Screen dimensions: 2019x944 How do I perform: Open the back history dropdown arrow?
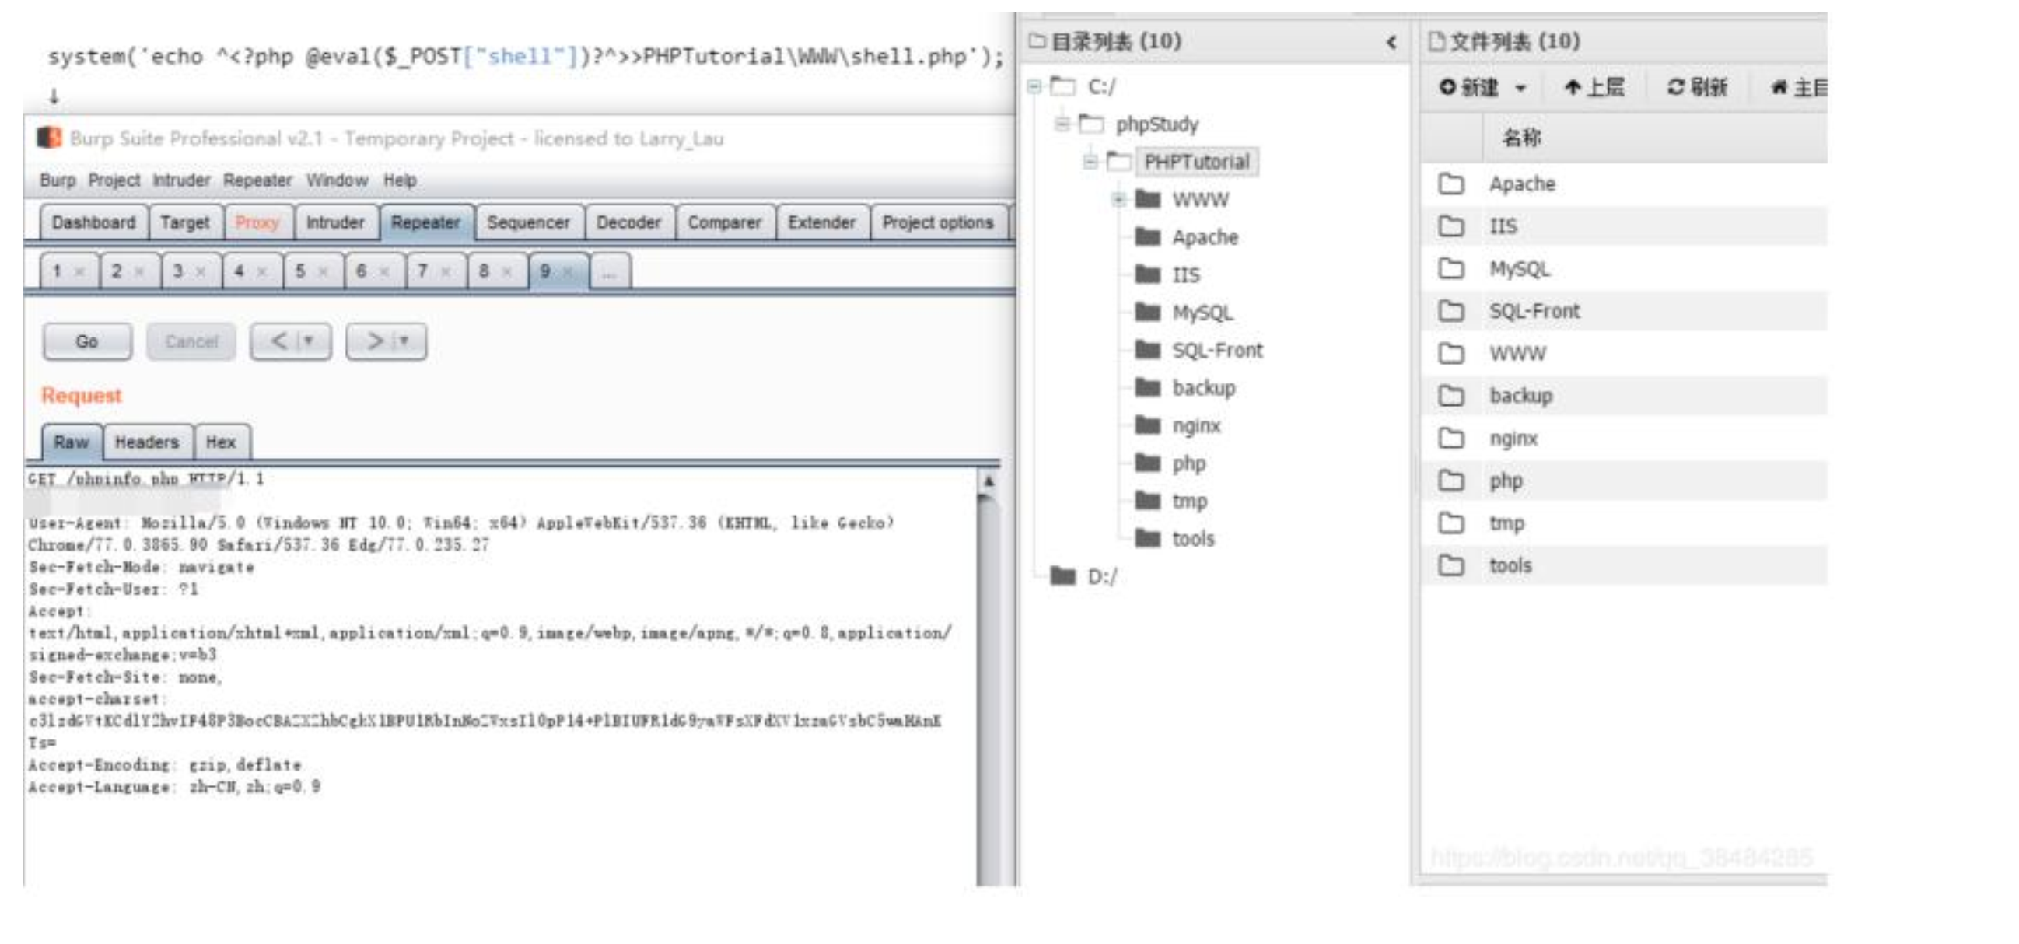tap(309, 341)
